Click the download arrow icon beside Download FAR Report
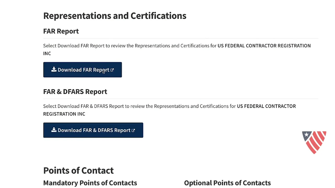The height and width of the screenshot is (188, 335). (x=54, y=69)
